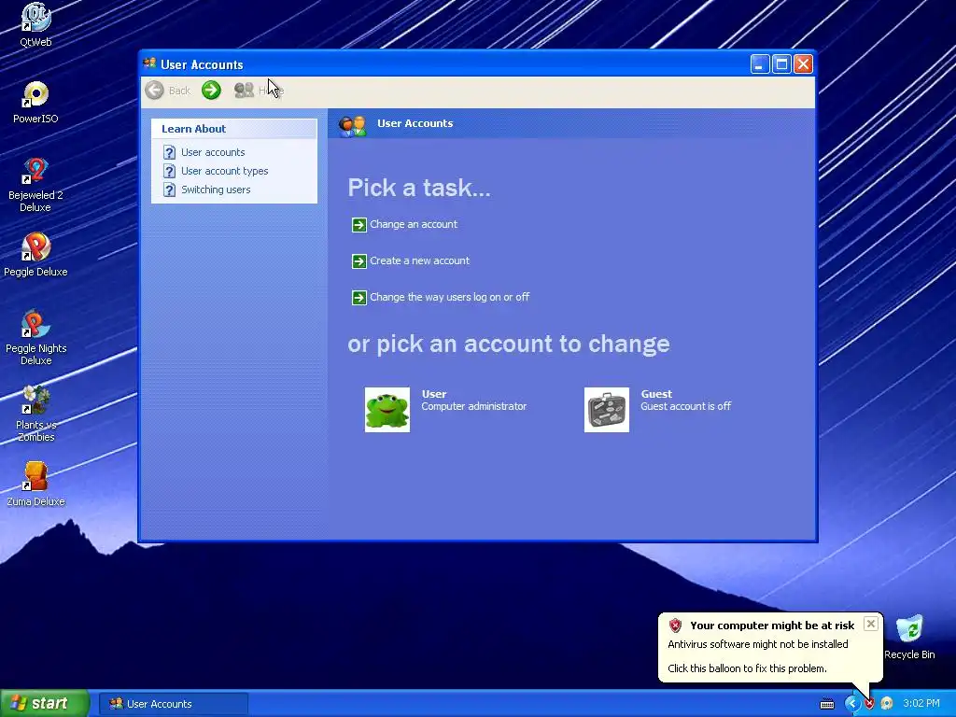This screenshot has width=956, height=717.
Task: Click the grey Back arrow icon
Action: (154, 91)
